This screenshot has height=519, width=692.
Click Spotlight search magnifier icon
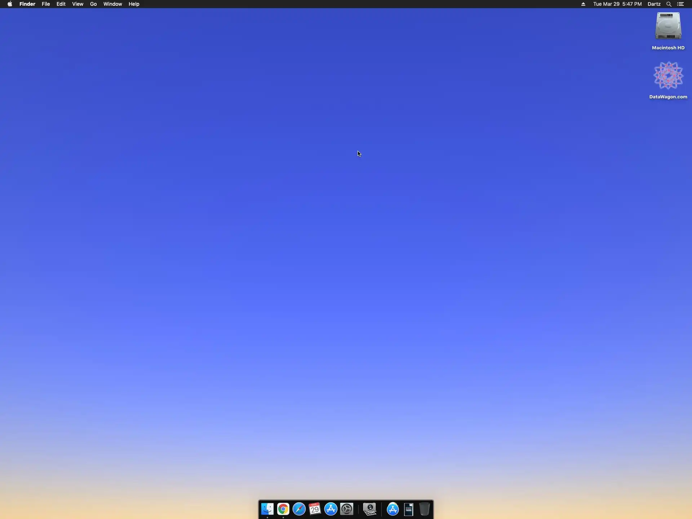click(669, 4)
